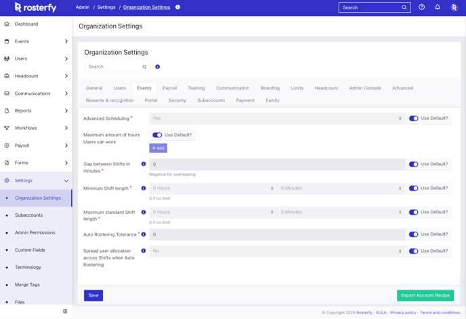Open Admin Permissions in sidebar
The width and height of the screenshot is (466, 319).
pos(35,232)
